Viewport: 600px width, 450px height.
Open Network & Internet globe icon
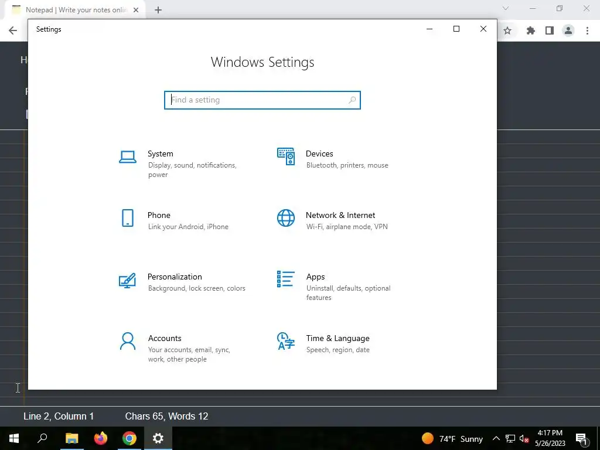point(286,218)
